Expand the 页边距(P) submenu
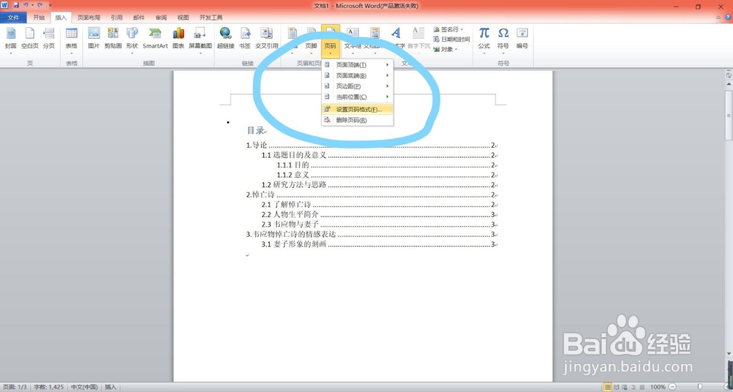 click(357, 86)
